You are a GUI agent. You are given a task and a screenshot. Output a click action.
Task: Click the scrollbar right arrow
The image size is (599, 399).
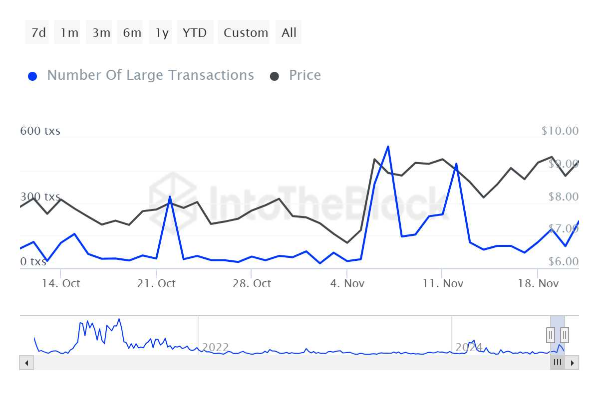573,363
